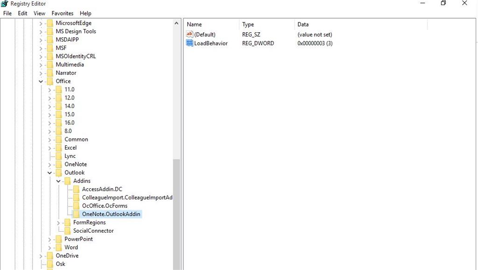Collapse the Outlook key

pos(49,173)
